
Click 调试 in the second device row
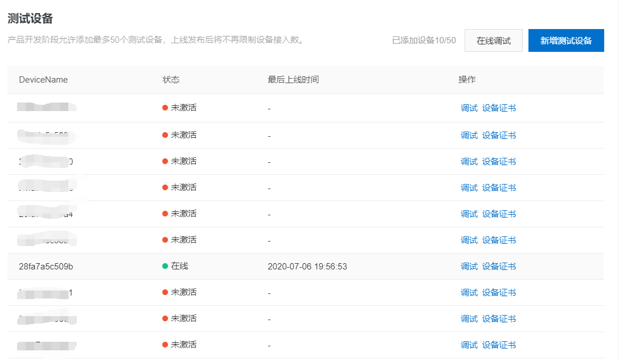click(x=469, y=135)
